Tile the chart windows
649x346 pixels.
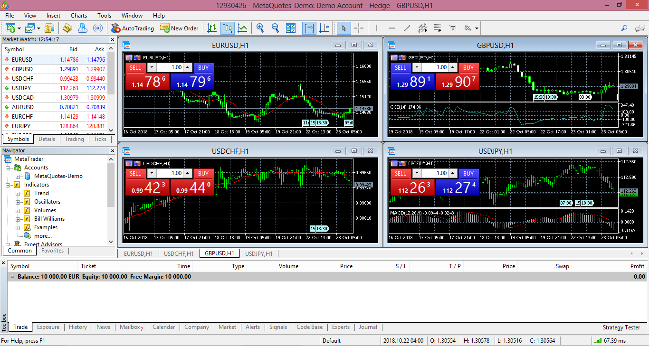coord(291,28)
